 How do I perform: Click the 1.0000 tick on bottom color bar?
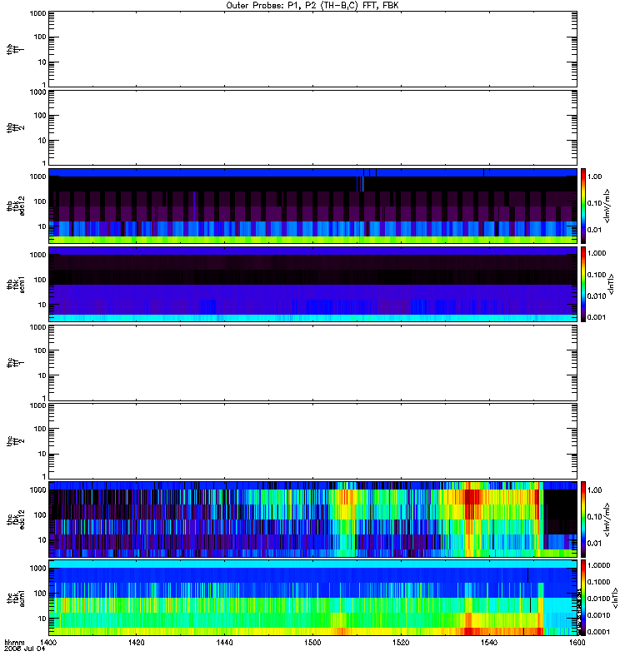click(x=598, y=565)
